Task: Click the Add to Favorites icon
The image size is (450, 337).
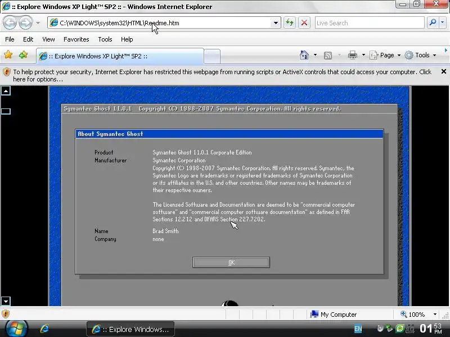Action: click(x=23, y=54)
